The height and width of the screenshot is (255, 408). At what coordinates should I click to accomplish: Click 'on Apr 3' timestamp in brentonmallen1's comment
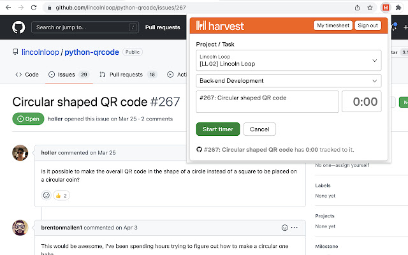[126, 228]
